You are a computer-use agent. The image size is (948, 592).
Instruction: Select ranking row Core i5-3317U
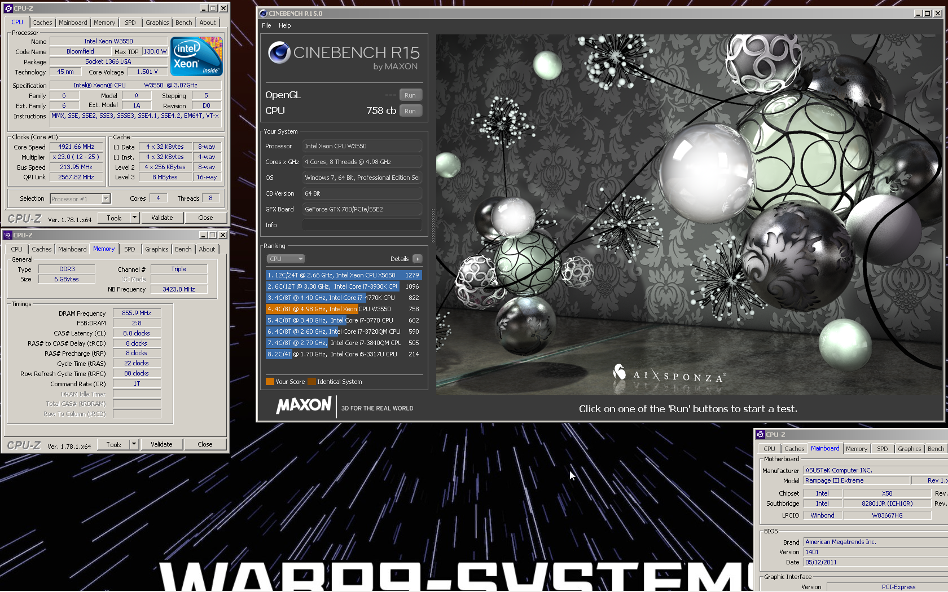point(344,354)
